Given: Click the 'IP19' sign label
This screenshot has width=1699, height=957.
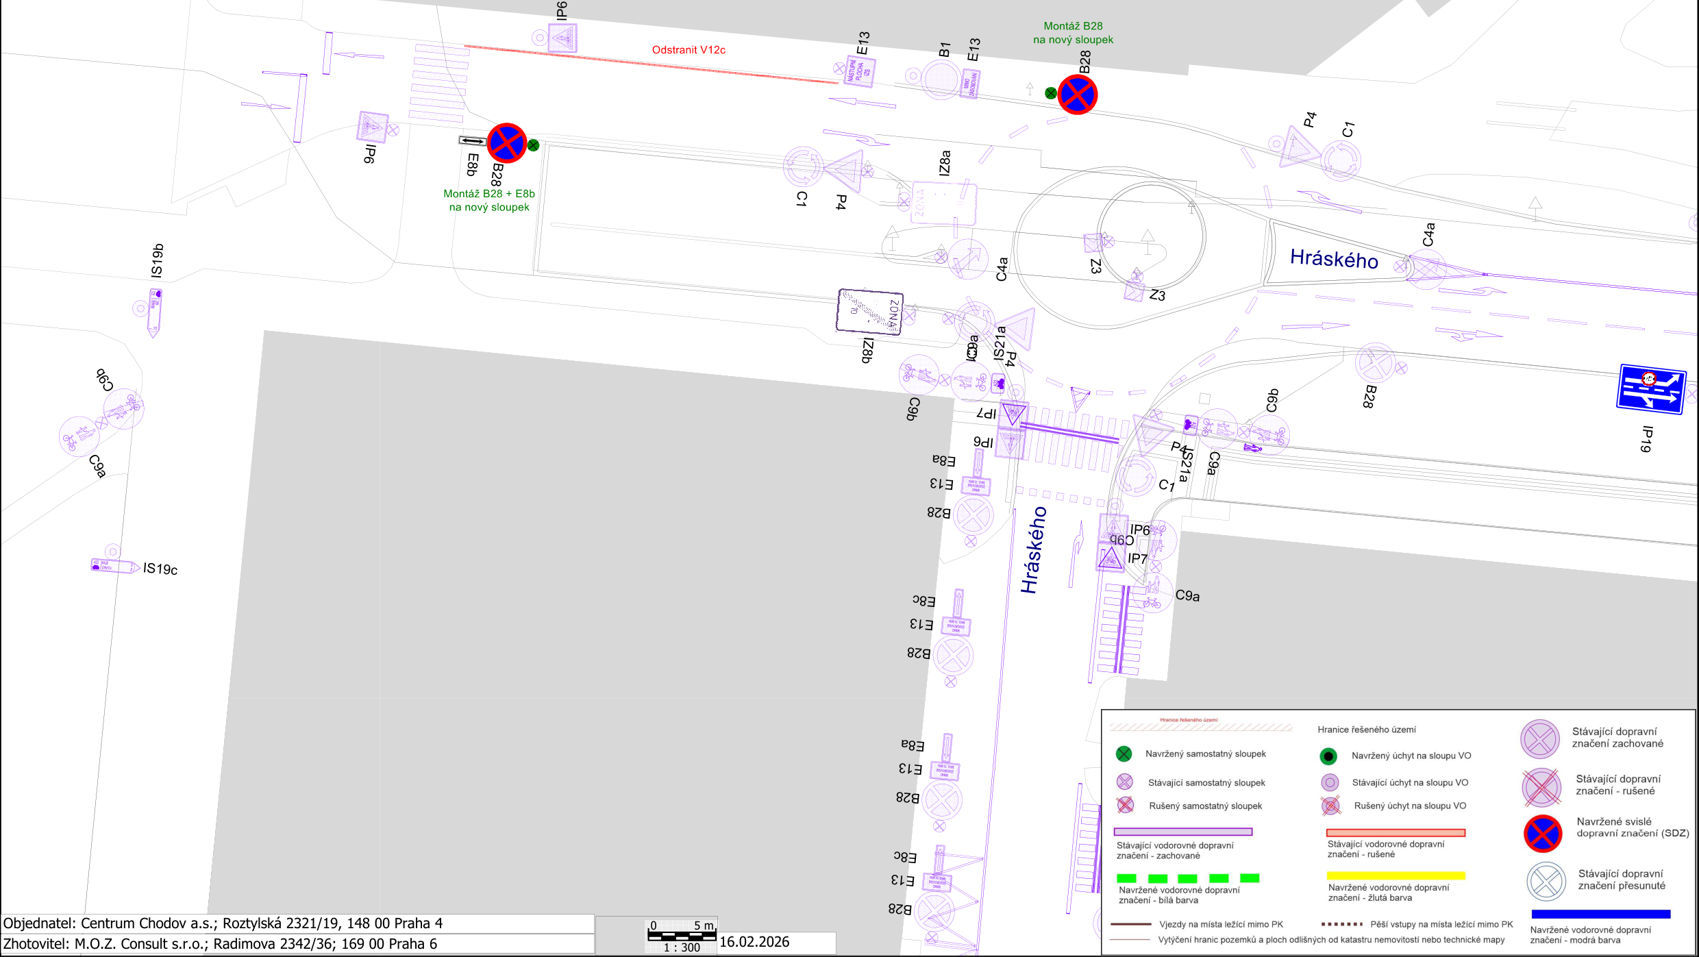Looking at the screenshot, I should point(1647,439).
